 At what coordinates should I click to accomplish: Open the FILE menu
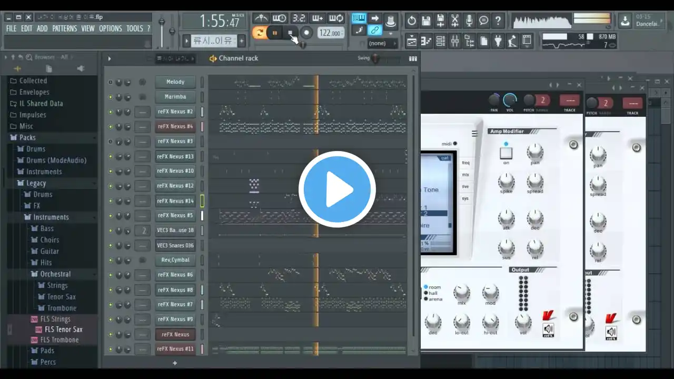click(11, 28)
